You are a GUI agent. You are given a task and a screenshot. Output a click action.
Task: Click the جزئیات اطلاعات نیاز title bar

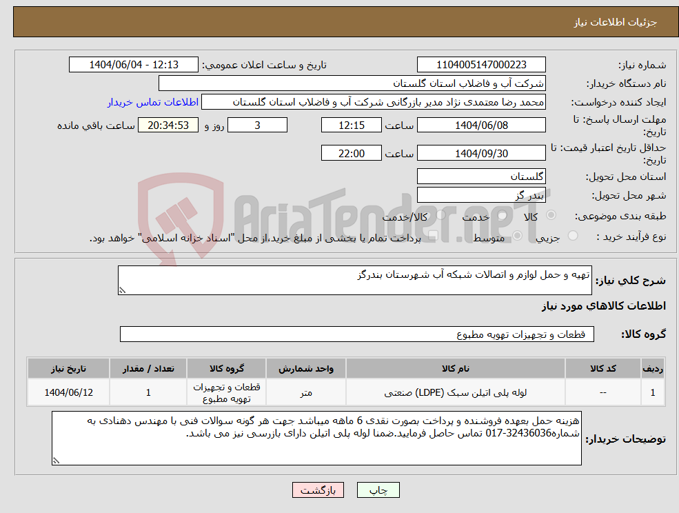click(x=339, y=21)
